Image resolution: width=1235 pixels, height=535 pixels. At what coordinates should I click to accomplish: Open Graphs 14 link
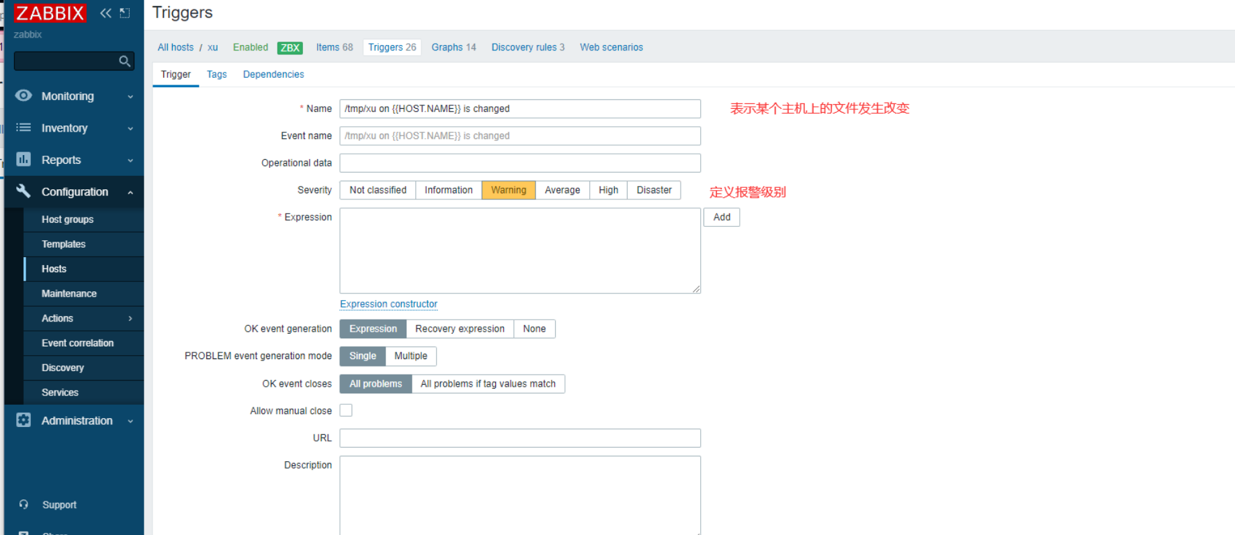click(454, 48)
